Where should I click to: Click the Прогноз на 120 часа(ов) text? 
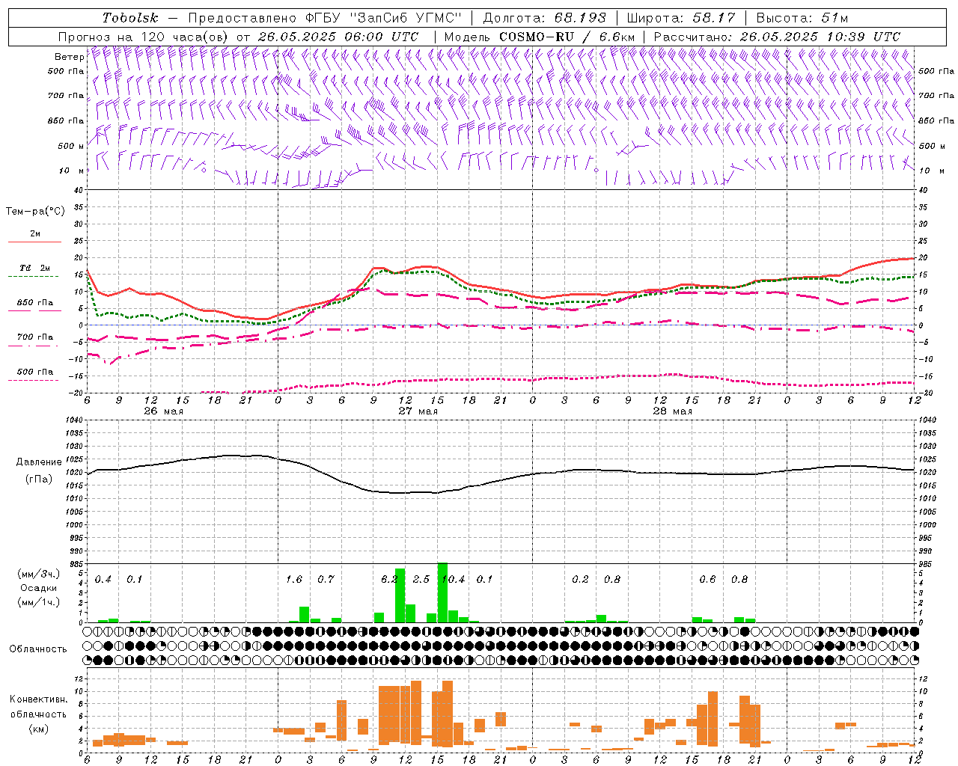click(x=145, y=37)
